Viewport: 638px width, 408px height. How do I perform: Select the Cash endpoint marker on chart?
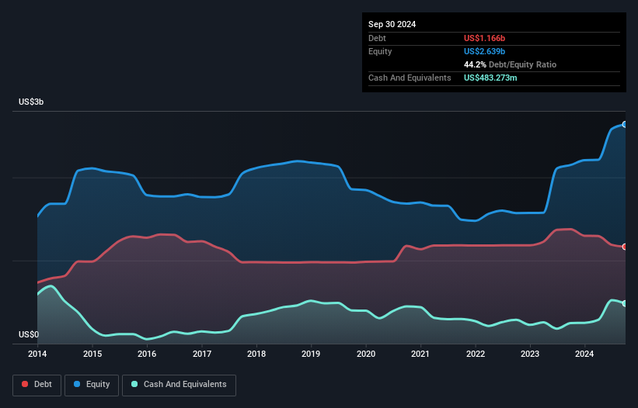coord(625,303)
